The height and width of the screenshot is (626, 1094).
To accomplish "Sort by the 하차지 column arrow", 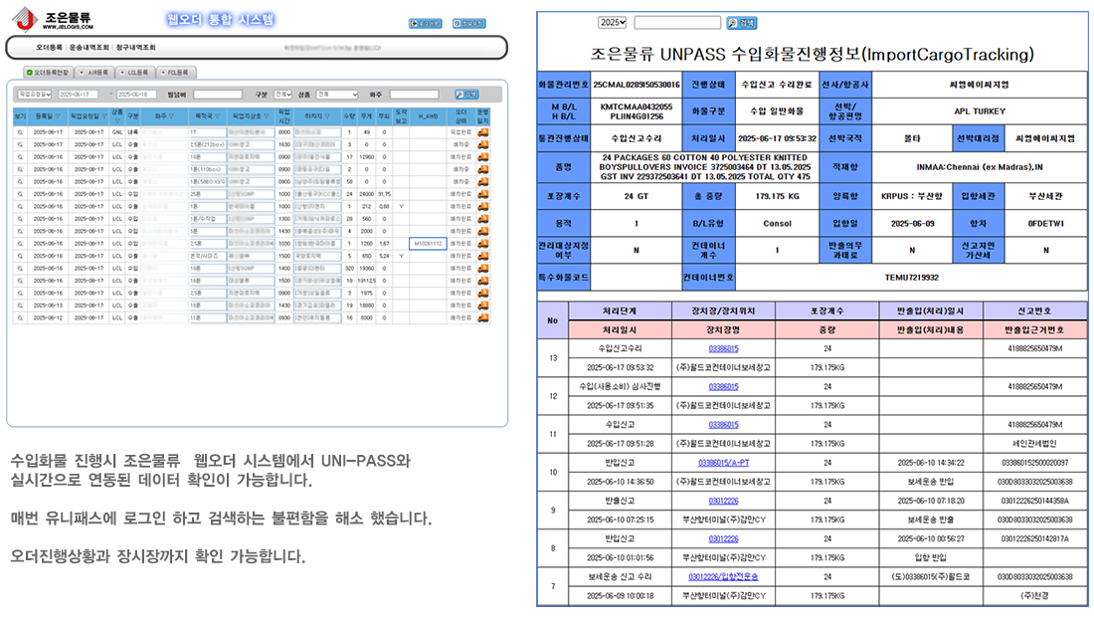I will pos(327,116).
